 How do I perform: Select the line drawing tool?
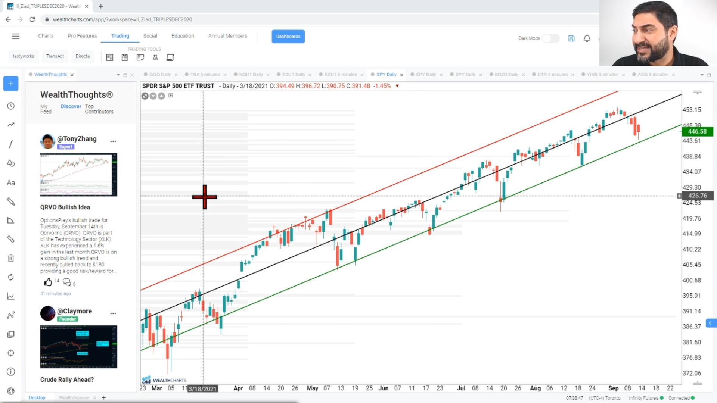coord(11,144)
